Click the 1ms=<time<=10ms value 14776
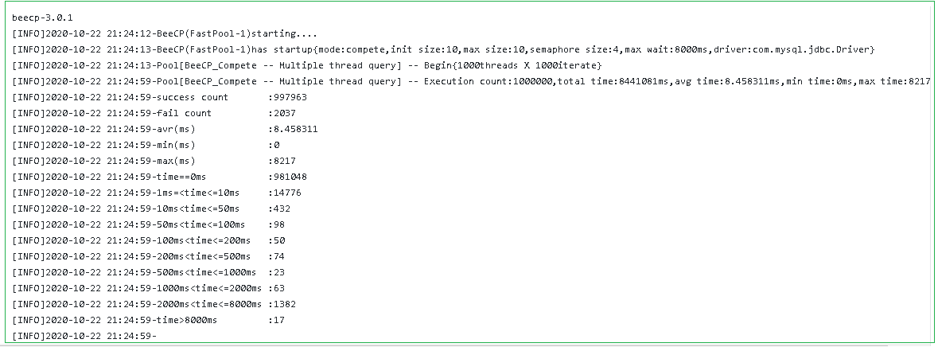The width and height of the screenshot is (938, 347). (287, 193)
